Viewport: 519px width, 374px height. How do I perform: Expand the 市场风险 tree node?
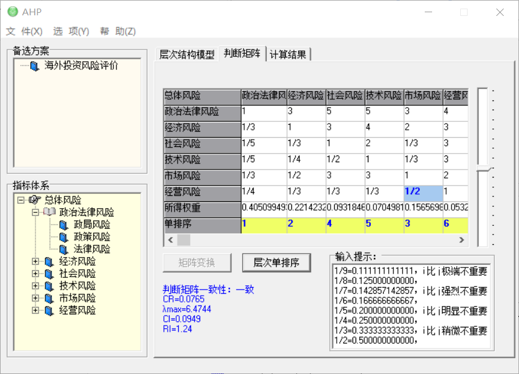tap(35, 298)
